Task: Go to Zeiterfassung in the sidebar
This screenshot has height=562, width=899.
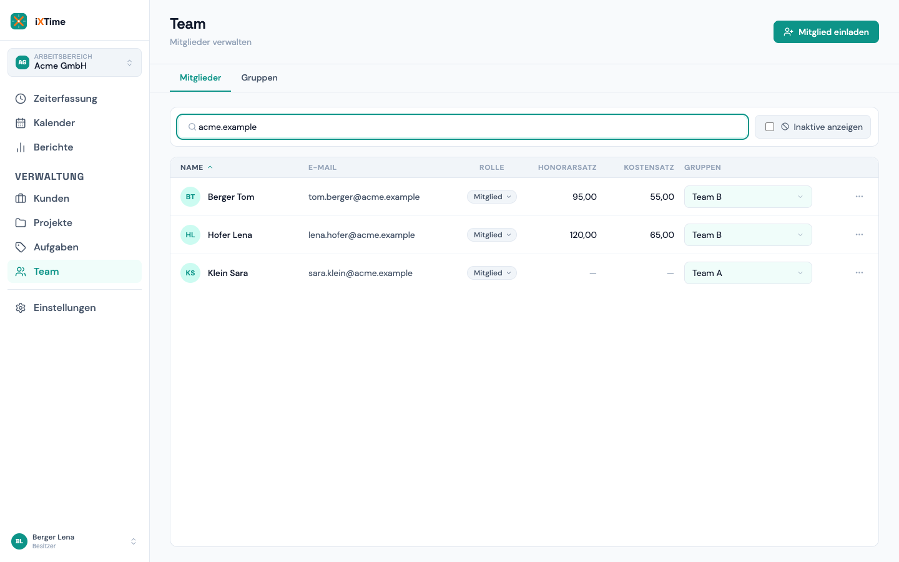Action: click(74, 99)
